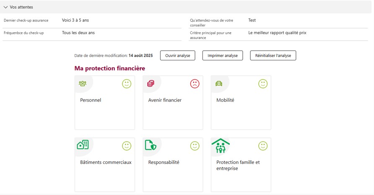
Task: Click the Ouvrir analyse button
Action: coord(177,55)
